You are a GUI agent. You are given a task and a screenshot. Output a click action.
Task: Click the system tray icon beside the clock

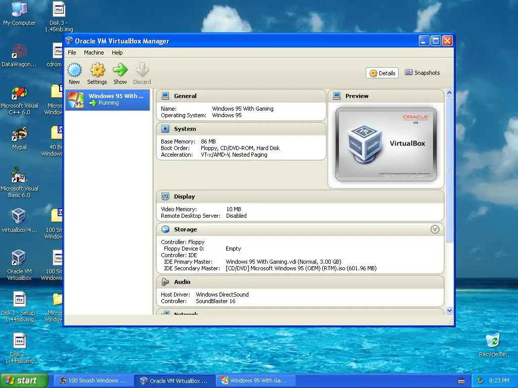tap(481, 380)
